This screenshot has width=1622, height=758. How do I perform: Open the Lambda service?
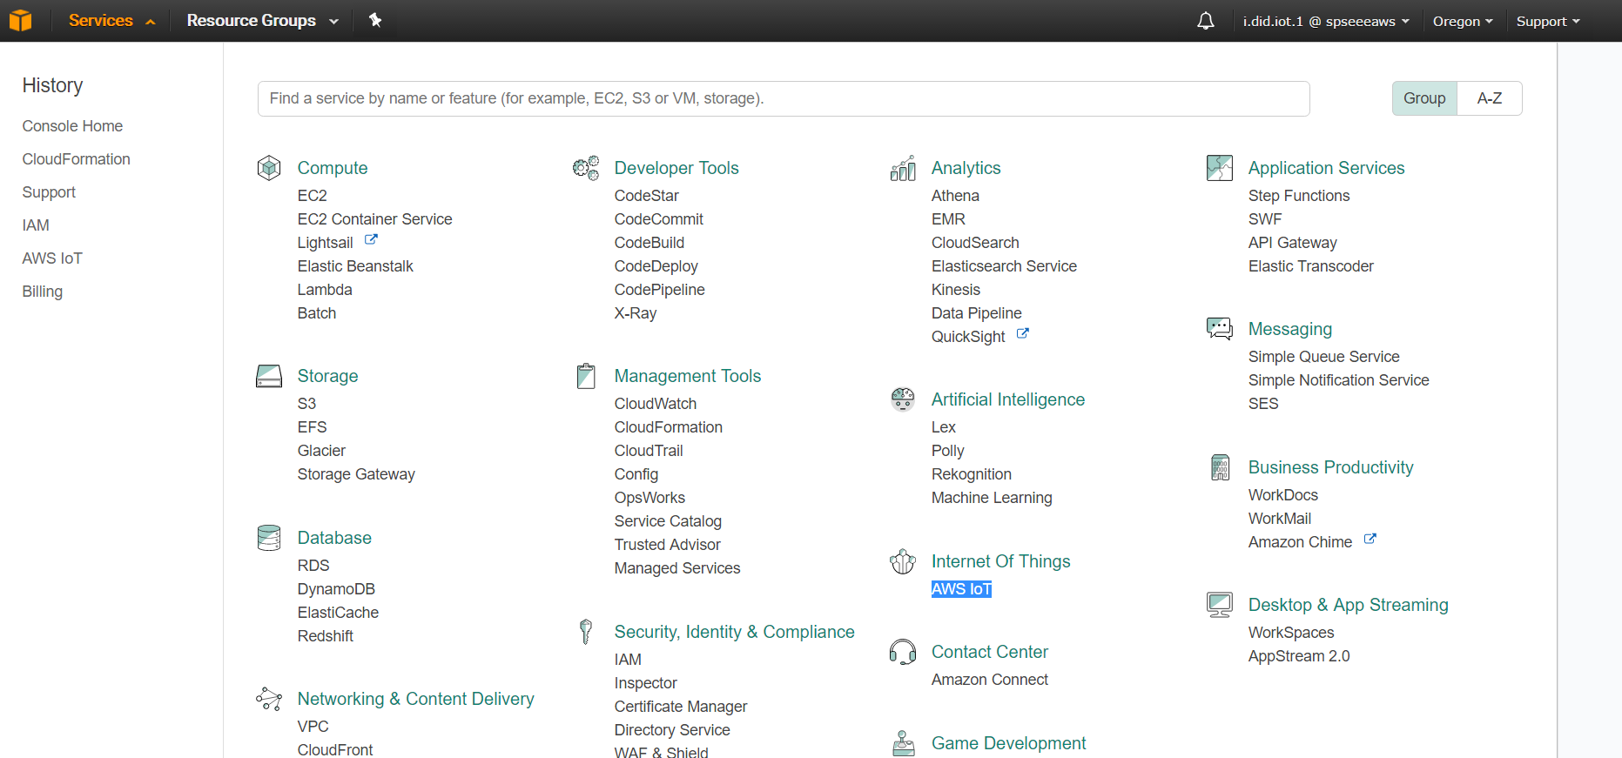[325, 290]
